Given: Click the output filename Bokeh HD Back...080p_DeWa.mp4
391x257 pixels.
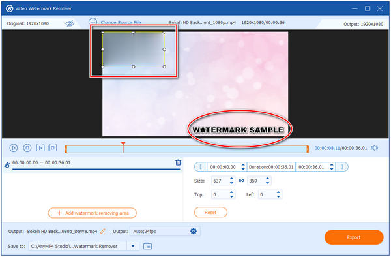Looking at the screenshot, I should click(x=62, y=232).
